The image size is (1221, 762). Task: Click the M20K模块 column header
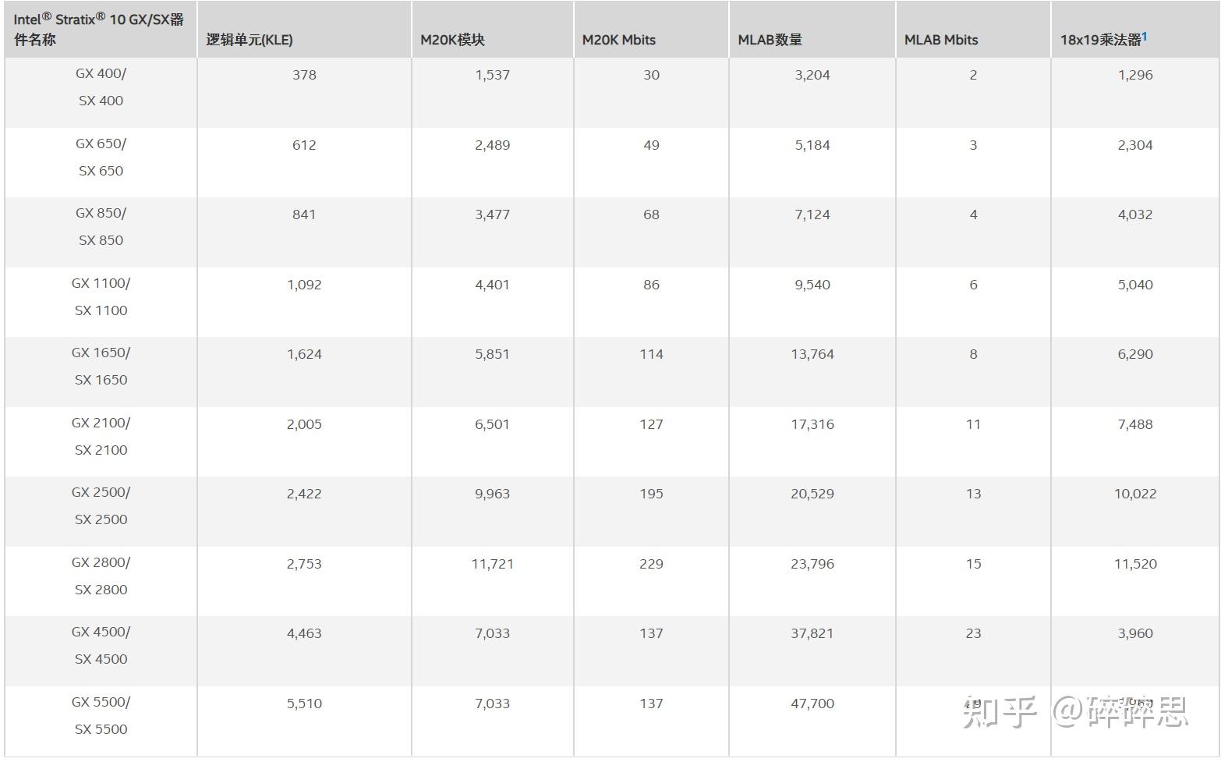point(452,40)
